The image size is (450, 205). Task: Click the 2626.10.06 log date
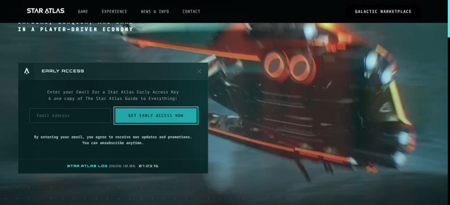pyautogui.click(x=122, y=166)
